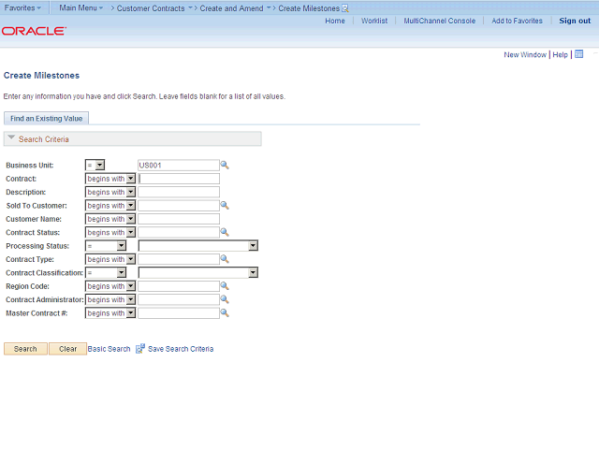
Task: Open Sold To Customer operator dropdown
Action: (110, 206)
